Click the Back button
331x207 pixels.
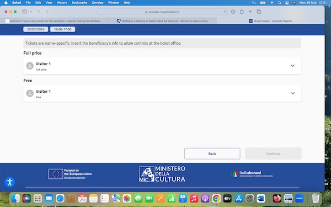click(x=212, y=153)
